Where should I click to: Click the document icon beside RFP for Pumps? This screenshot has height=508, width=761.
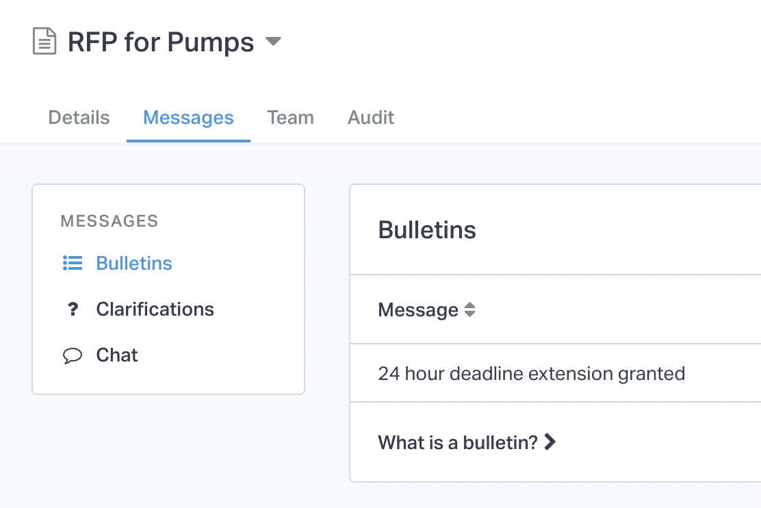44,41
